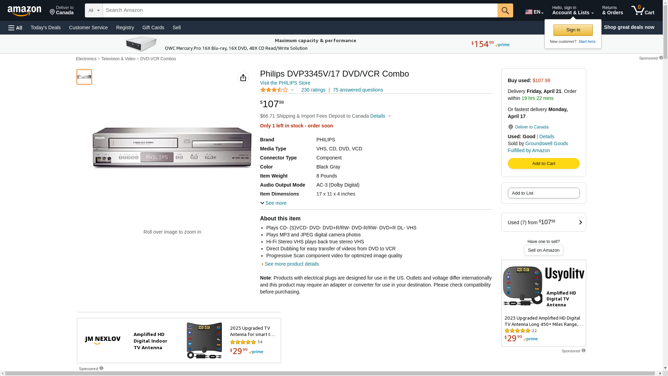
Task: Click the share icon on product image
Action: [243, 78]
